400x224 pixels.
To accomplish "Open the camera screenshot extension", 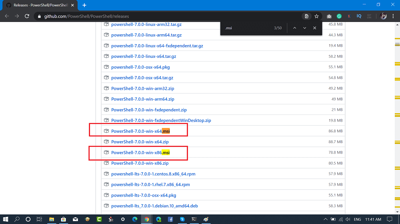I will coord(329,16).
